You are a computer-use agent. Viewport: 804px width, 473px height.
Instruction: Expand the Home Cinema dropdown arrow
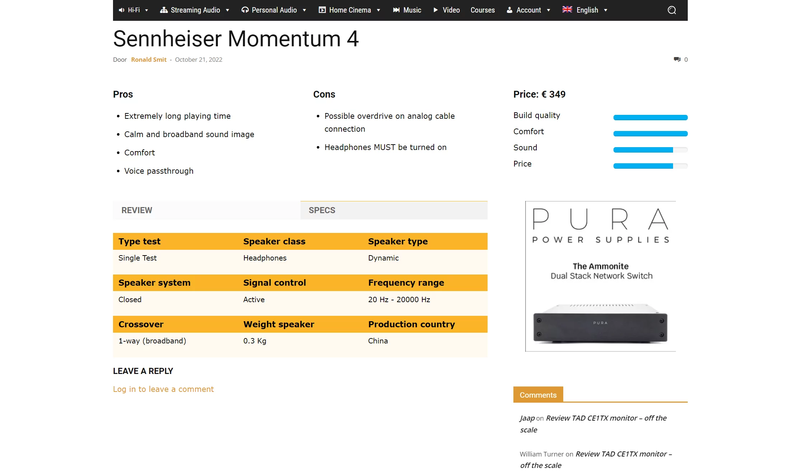[379, 10]
